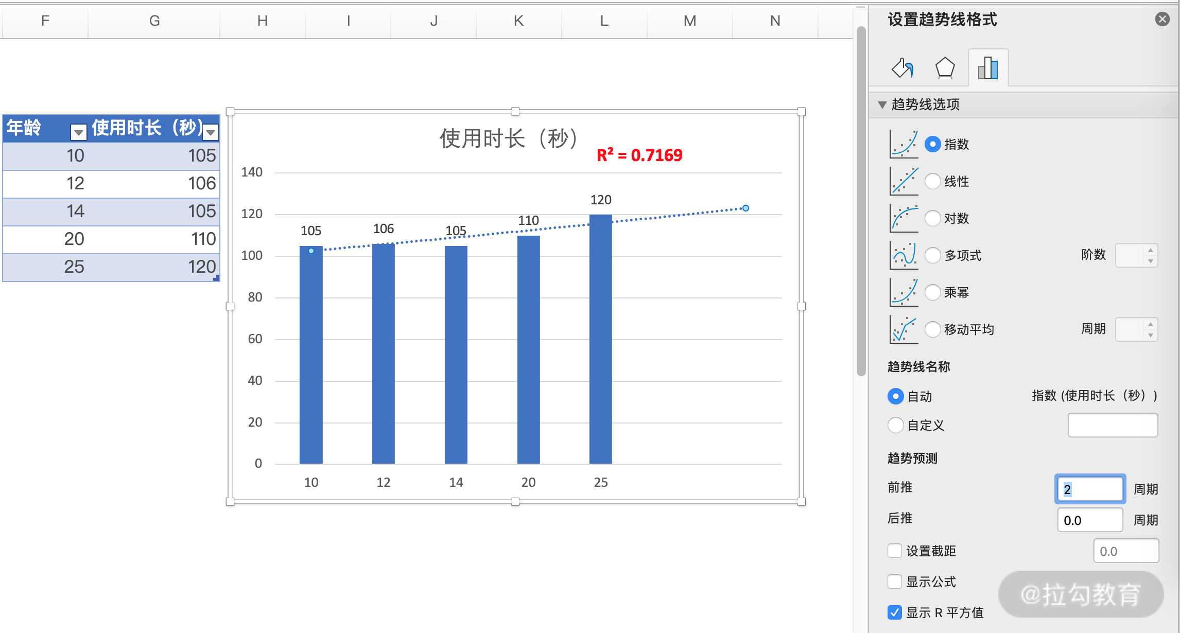Check the 设置截距 option
This screenshot has height=633, width=1180.
895,551
